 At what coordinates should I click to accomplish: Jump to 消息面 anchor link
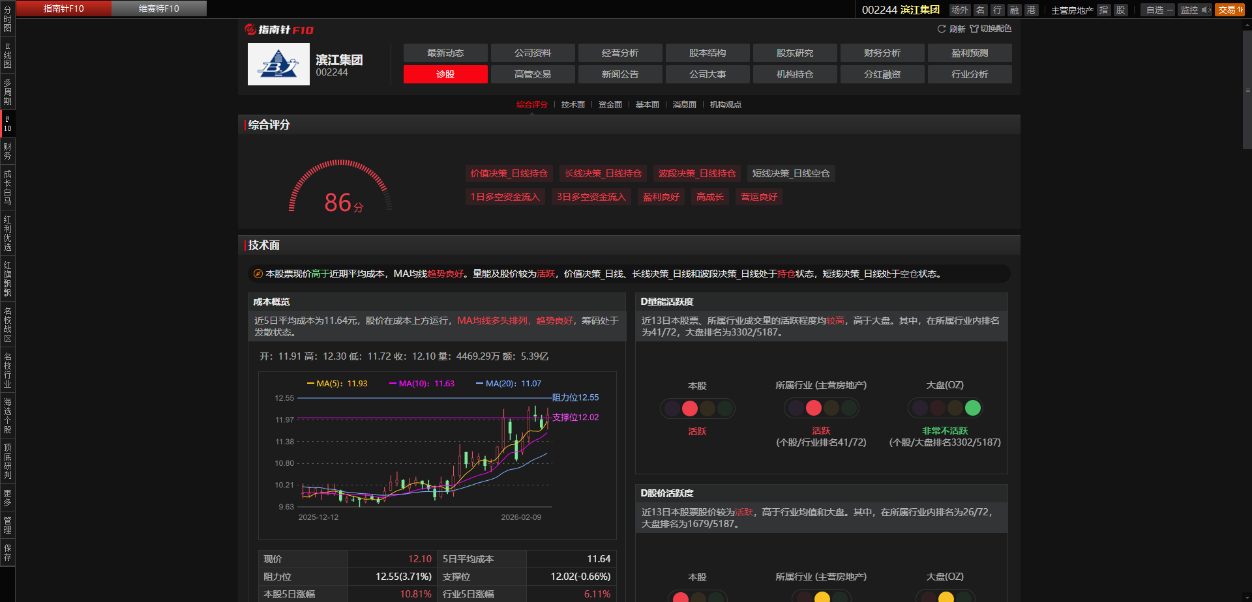[x=685, y=104]
